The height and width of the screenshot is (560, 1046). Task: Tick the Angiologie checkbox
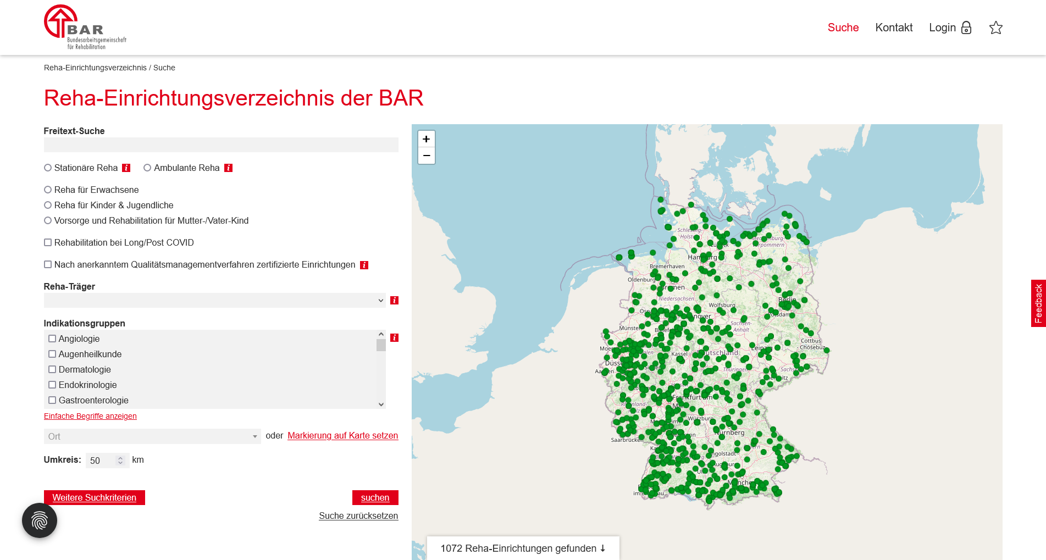coord(52,339)
